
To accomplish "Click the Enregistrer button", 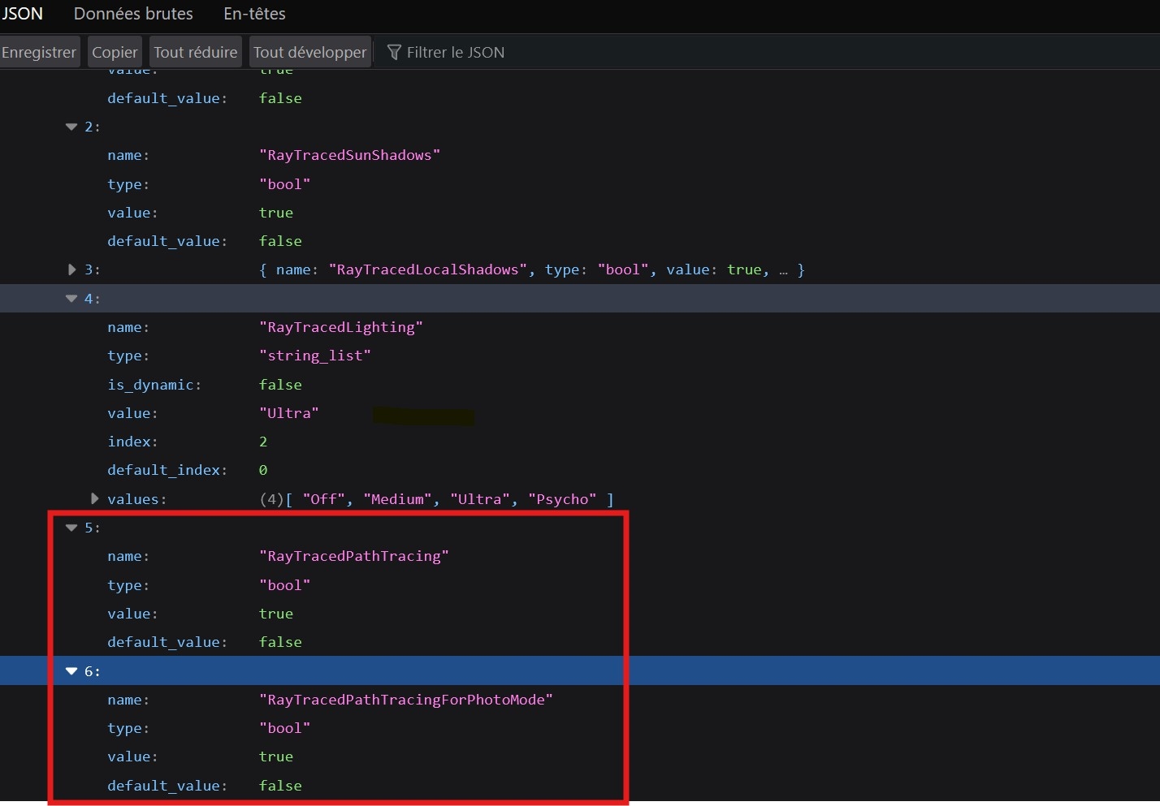I will (39, 52).
